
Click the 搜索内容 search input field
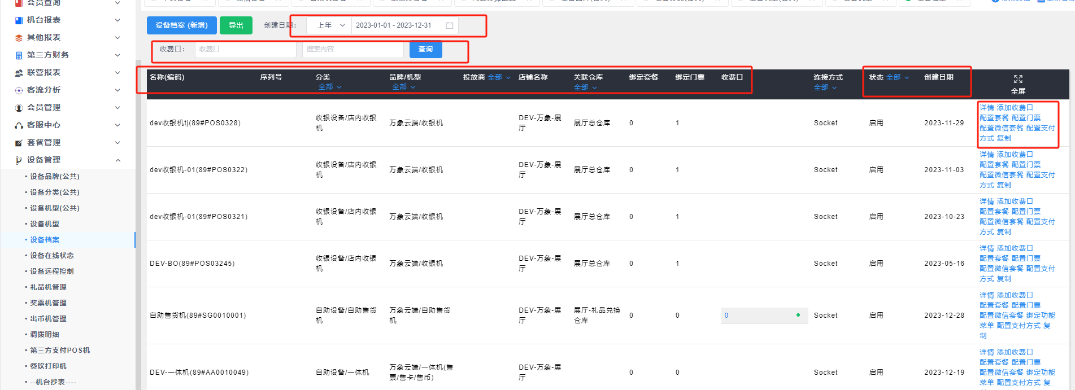click(352, 49)
